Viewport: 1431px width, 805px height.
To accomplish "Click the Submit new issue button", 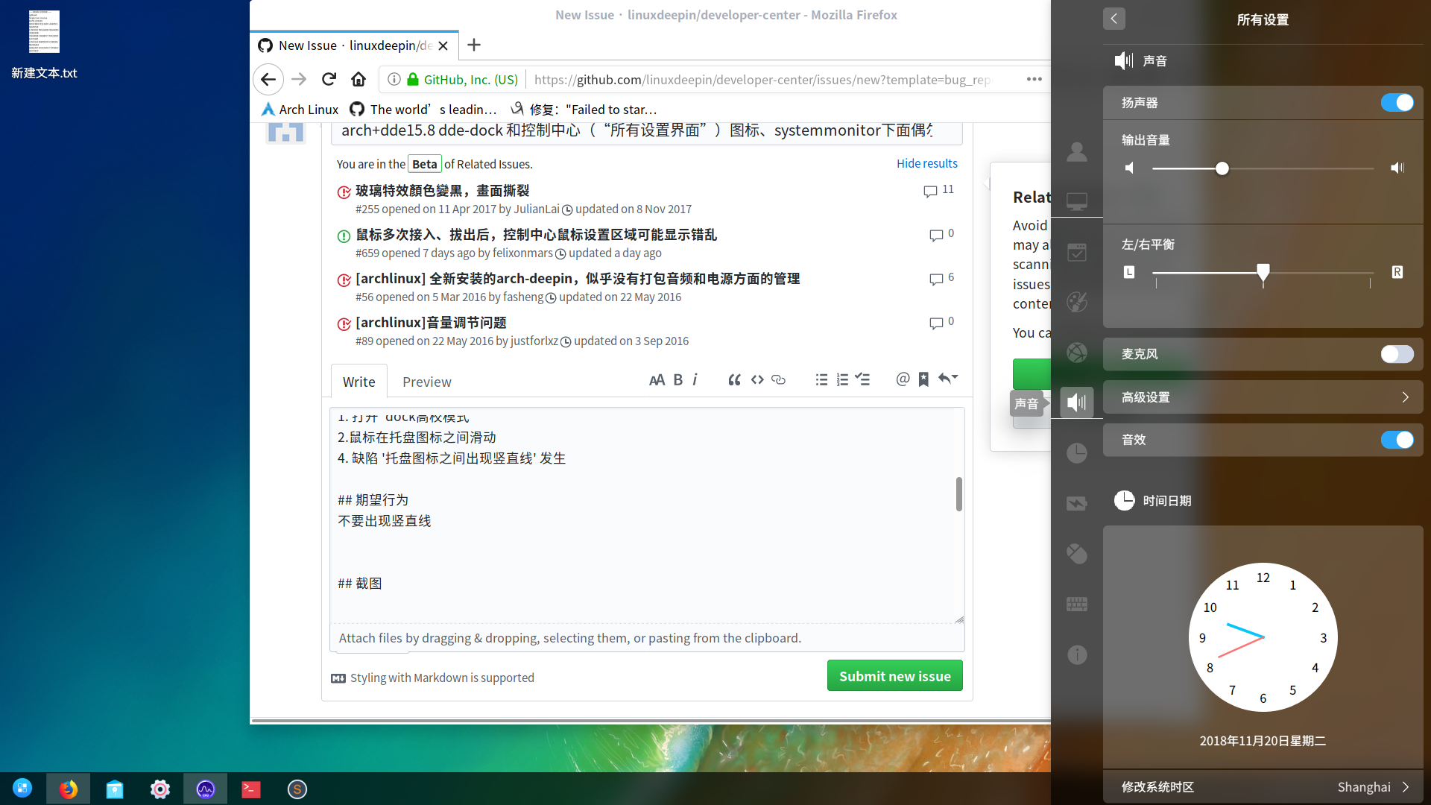I will (894, 675).
